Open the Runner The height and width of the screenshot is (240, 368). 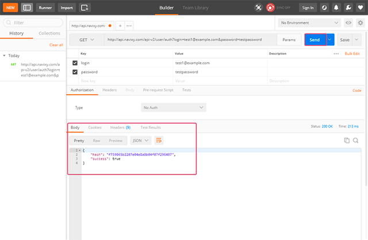45,7
